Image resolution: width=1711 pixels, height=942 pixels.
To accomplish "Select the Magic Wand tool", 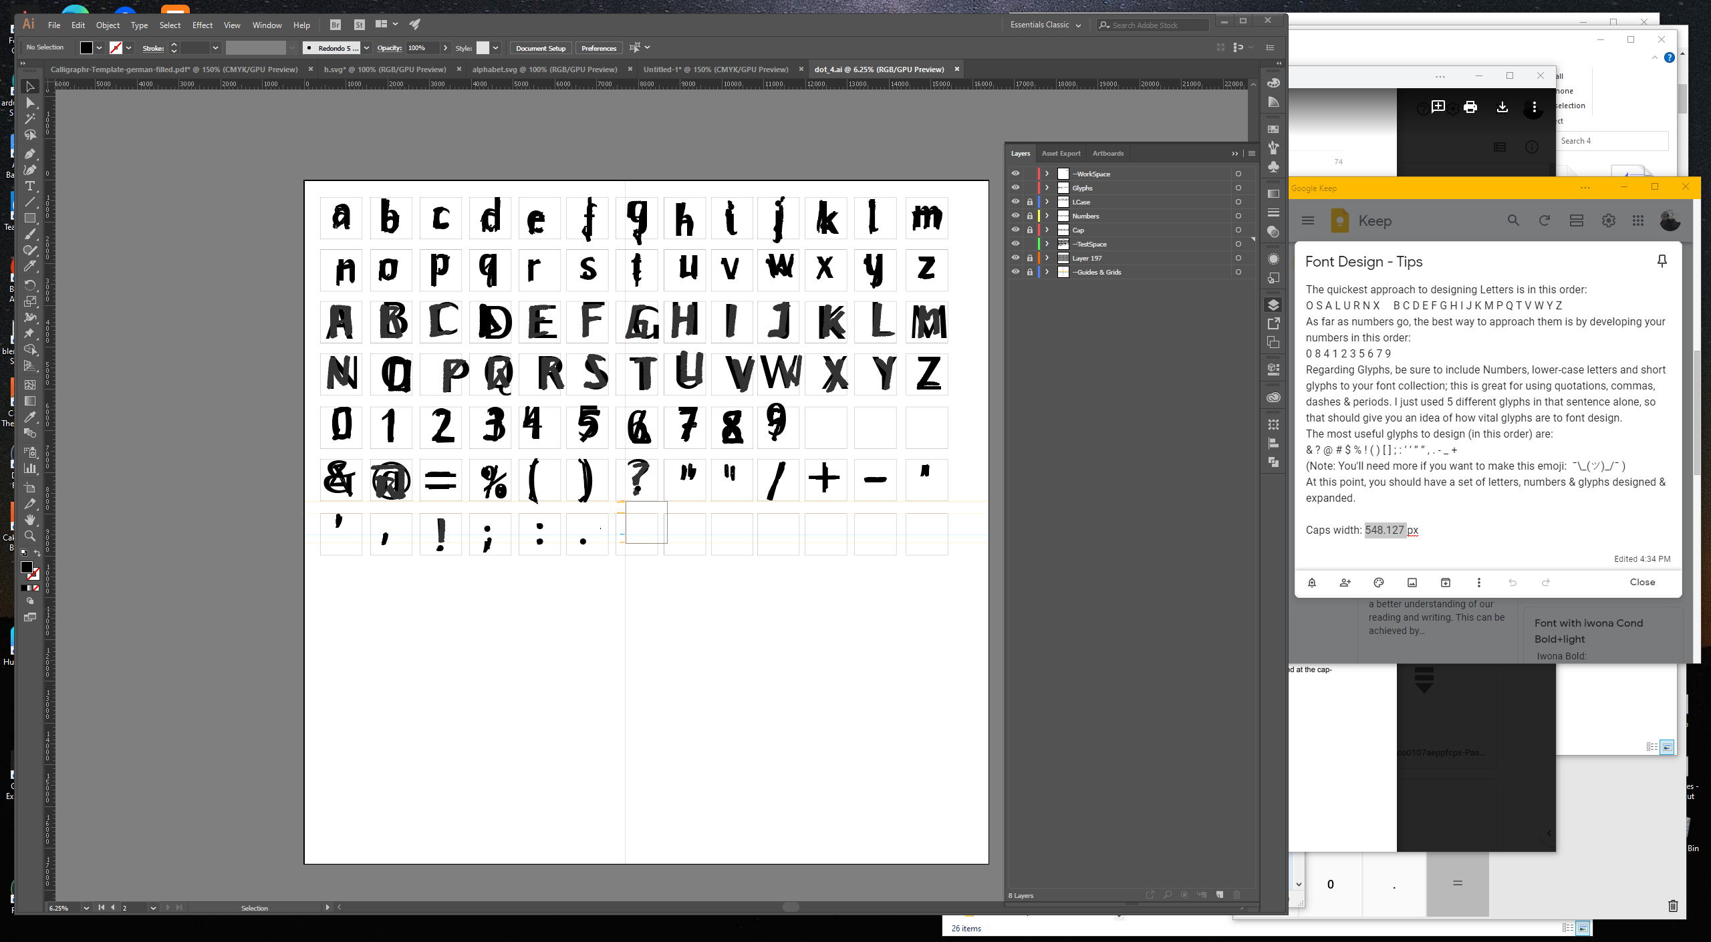I will [x=30, y=119].
